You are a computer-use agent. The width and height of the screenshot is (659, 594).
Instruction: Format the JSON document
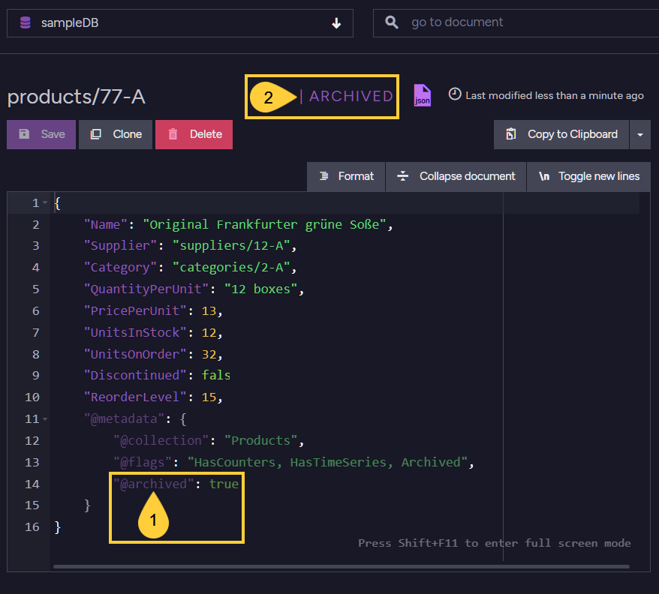[x=346, y=176]
